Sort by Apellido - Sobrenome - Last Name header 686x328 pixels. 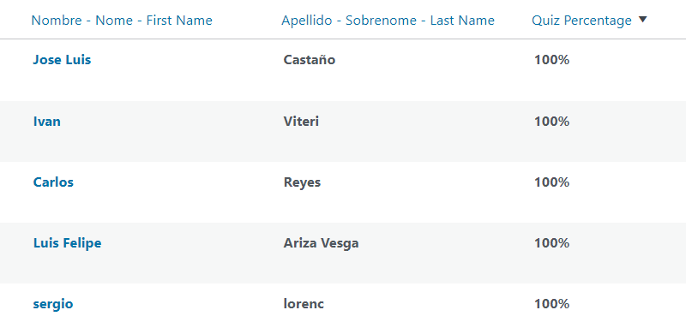click(x=388, y=20)
